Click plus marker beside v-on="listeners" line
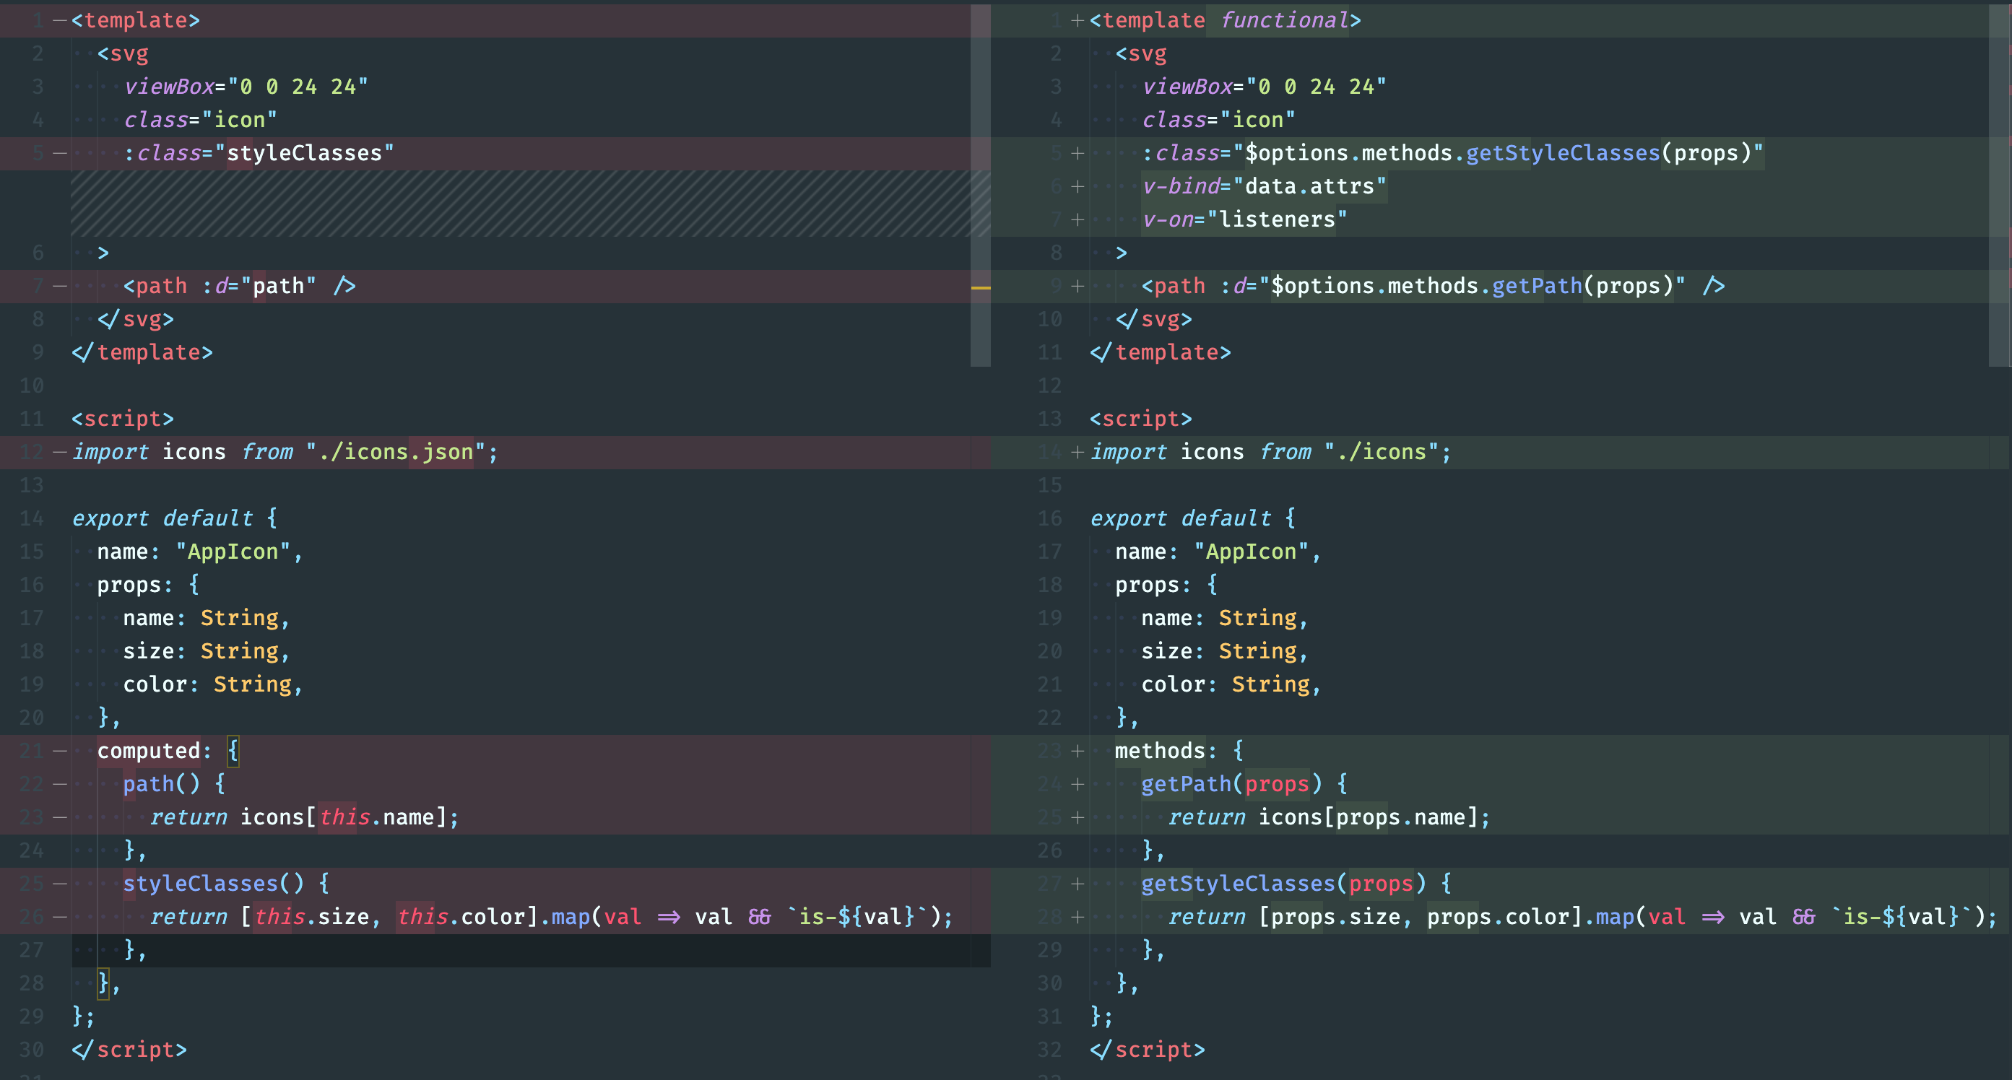The width and height of the screenshot is (2012, 1080). pos(1077,219)
